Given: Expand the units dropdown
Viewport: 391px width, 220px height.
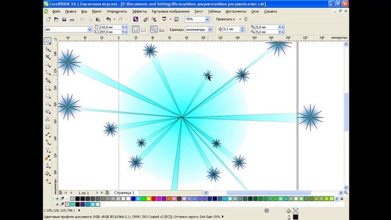Looking at the screenshot, I should point(210,29).
